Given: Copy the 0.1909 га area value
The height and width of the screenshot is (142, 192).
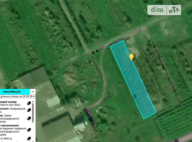Looking at the screenshot, I should (29, 139).
